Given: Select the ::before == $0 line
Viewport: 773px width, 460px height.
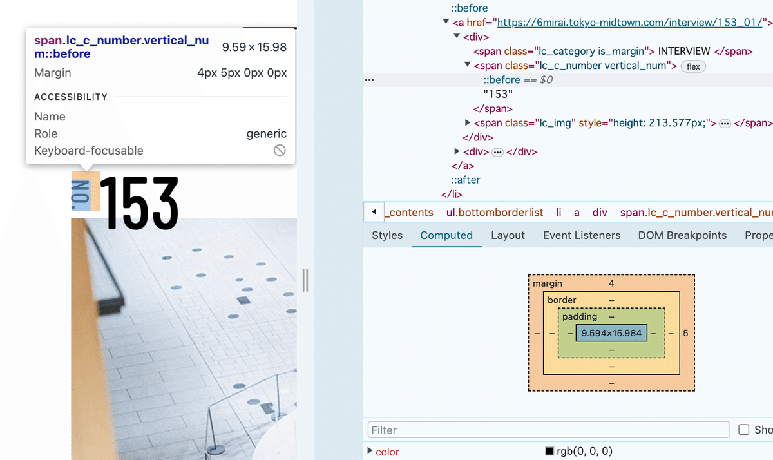Looking at the screenshot, I should point(518,80).
